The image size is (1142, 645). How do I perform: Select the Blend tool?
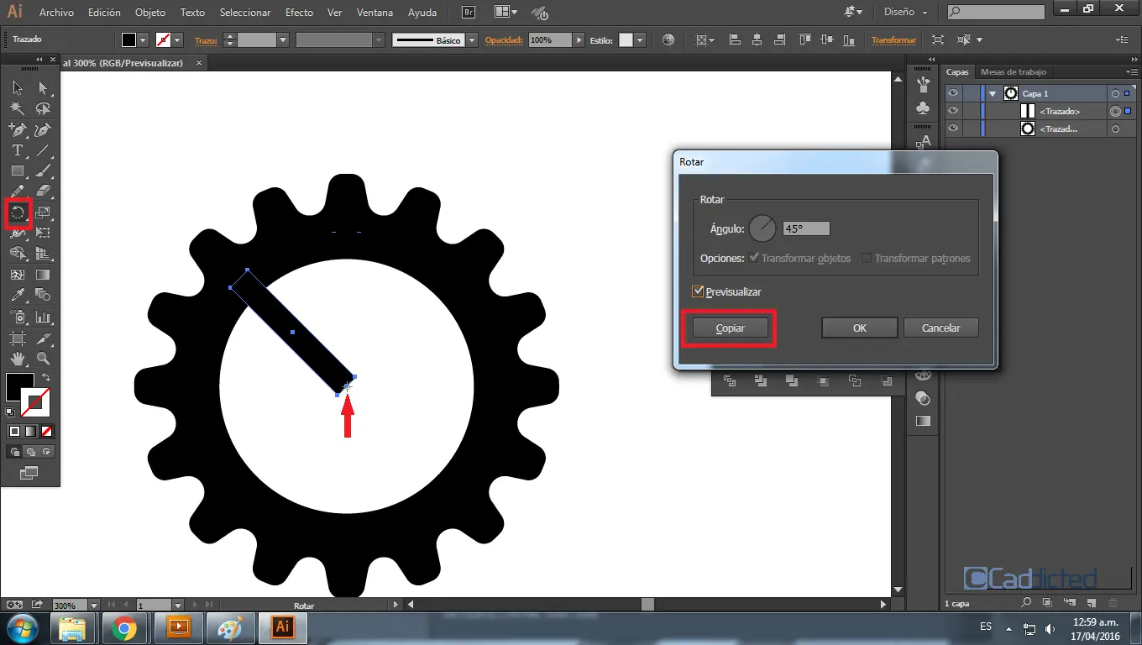coord(43,296)
